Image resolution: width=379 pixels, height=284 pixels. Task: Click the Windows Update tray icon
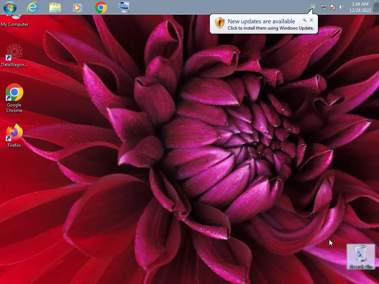(313, 7)
